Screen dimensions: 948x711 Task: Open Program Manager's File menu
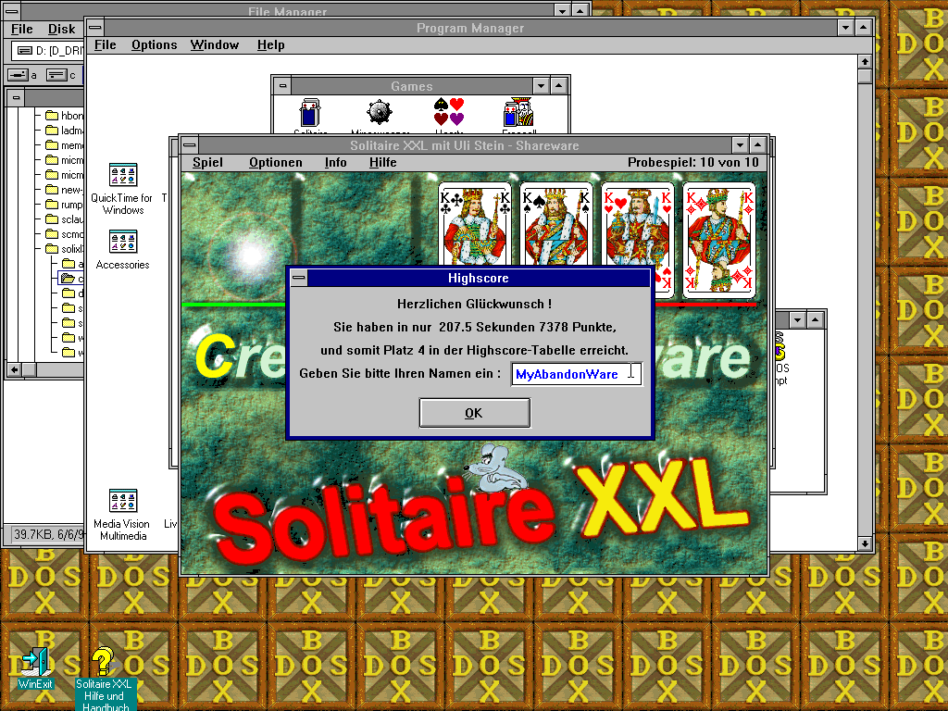(x=106, y=44)
